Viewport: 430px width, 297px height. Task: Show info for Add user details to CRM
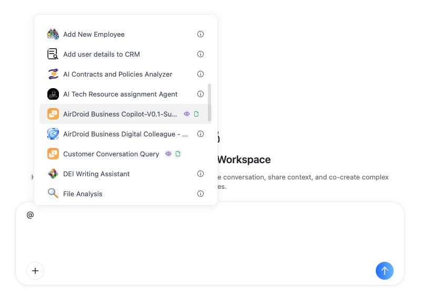pyautogui.click(x=201, y=54)
